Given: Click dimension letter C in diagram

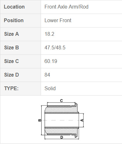Looking at the screenshot, I should pos(61,101).
